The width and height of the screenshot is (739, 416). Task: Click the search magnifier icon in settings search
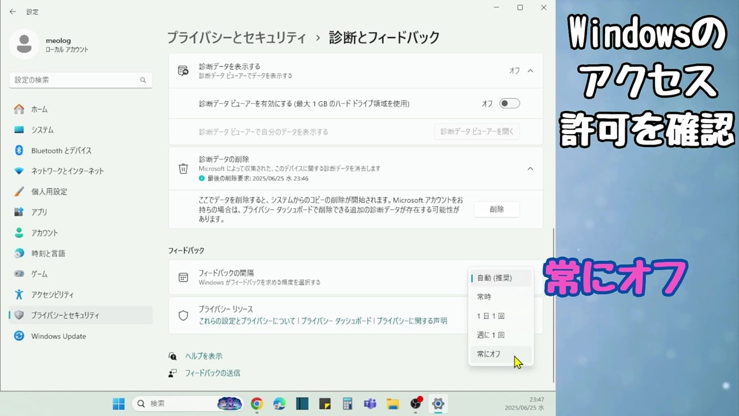(143, 80)
